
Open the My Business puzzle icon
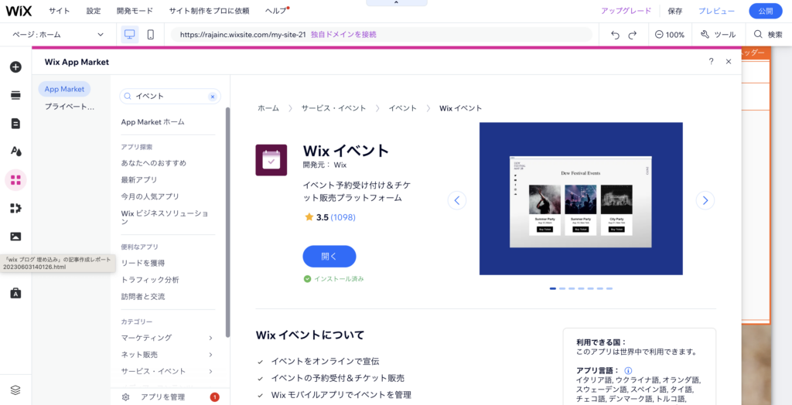coord(15,208)
